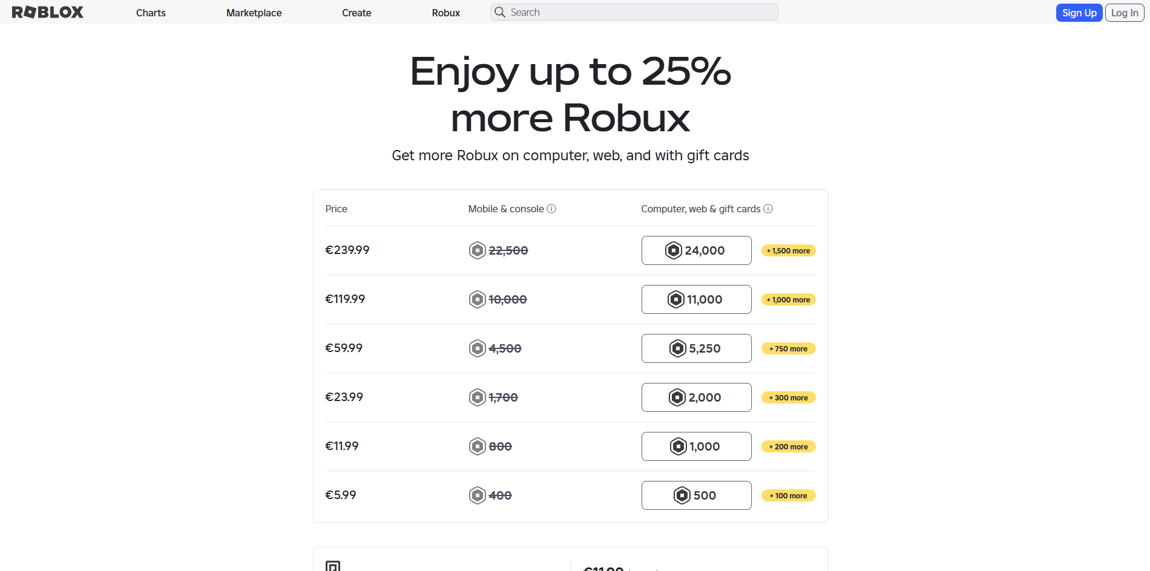Click the search magnifier icon
Viewport: 1150px width, 571px height.
[500, 12]
